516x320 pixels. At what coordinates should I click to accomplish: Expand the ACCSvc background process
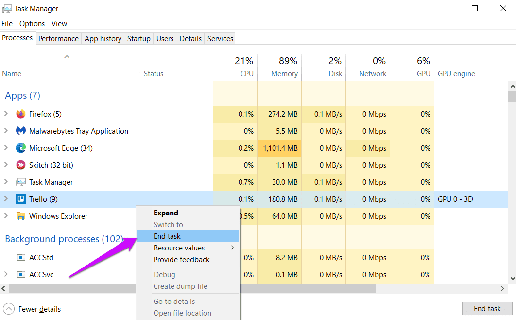[6, 274]
